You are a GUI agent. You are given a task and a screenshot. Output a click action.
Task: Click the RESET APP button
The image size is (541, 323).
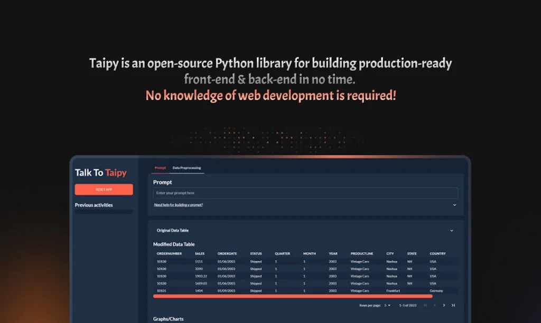(104, 189)
